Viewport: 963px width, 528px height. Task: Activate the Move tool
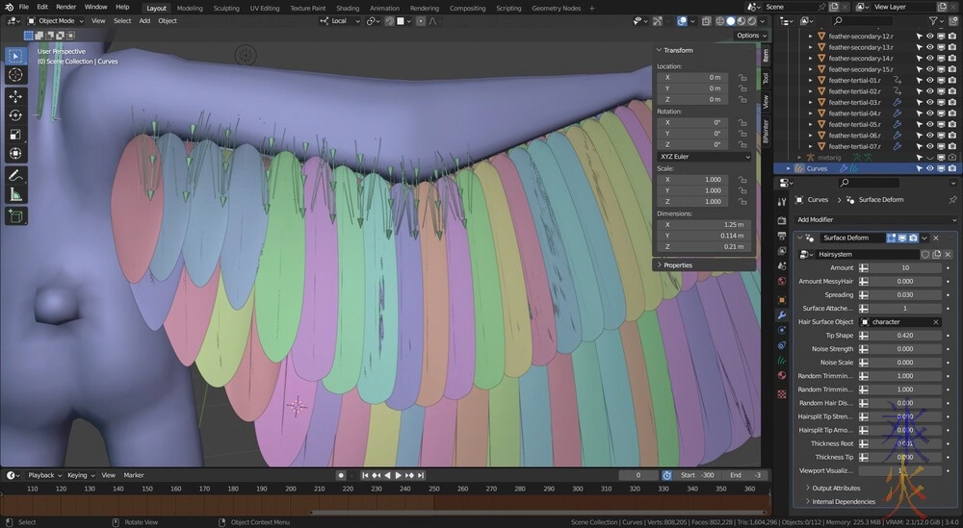pyautogui.click(x=16, y=96)
